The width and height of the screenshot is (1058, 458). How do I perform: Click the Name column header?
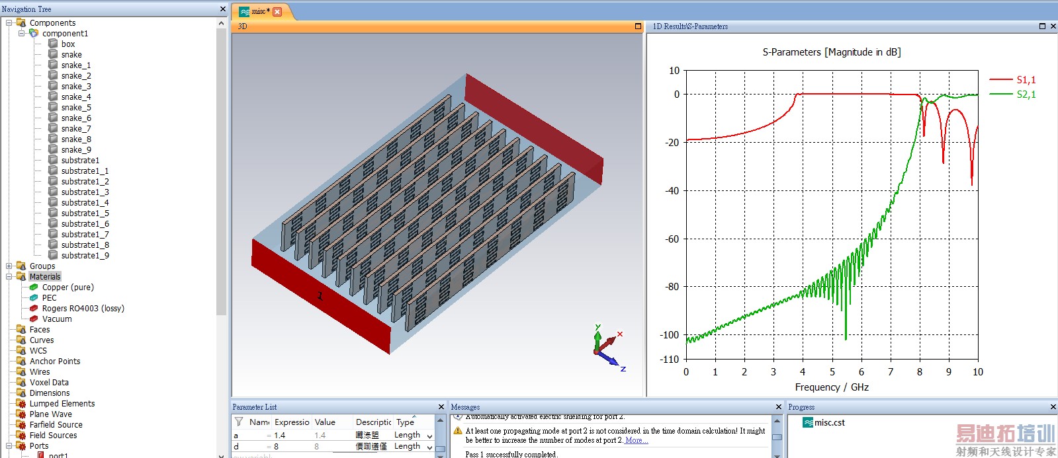coord(259,422)
